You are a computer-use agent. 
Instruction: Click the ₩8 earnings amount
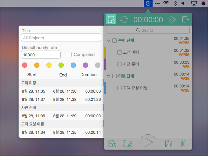[186, 66]
